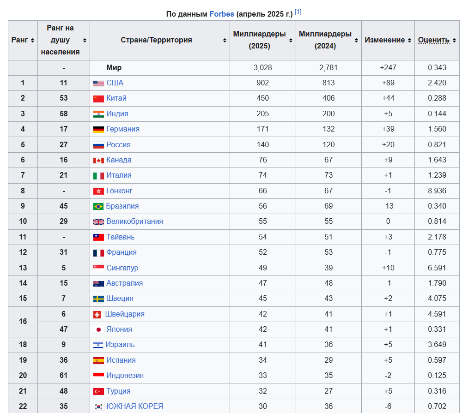Open the Япония country link
The height and width of the screenshot is (413, 462).
pyautogui.click(x=119, y=329)
